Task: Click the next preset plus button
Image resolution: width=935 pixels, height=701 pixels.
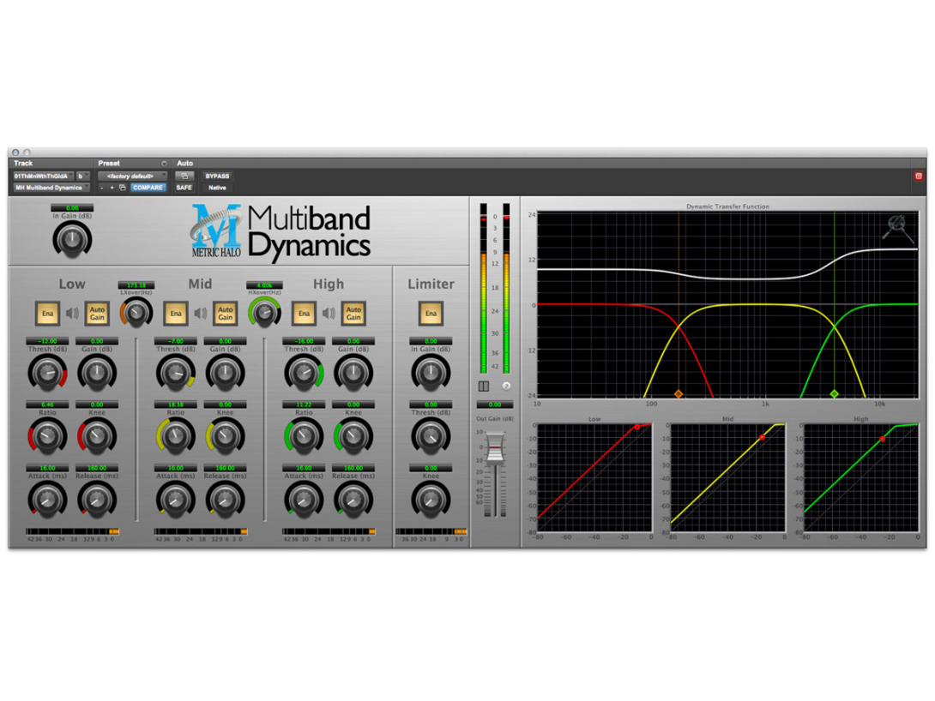Action: [112, 188]
